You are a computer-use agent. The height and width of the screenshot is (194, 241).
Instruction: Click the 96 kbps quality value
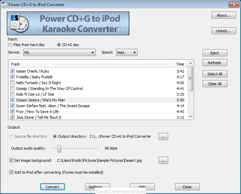tap(111, 148)
